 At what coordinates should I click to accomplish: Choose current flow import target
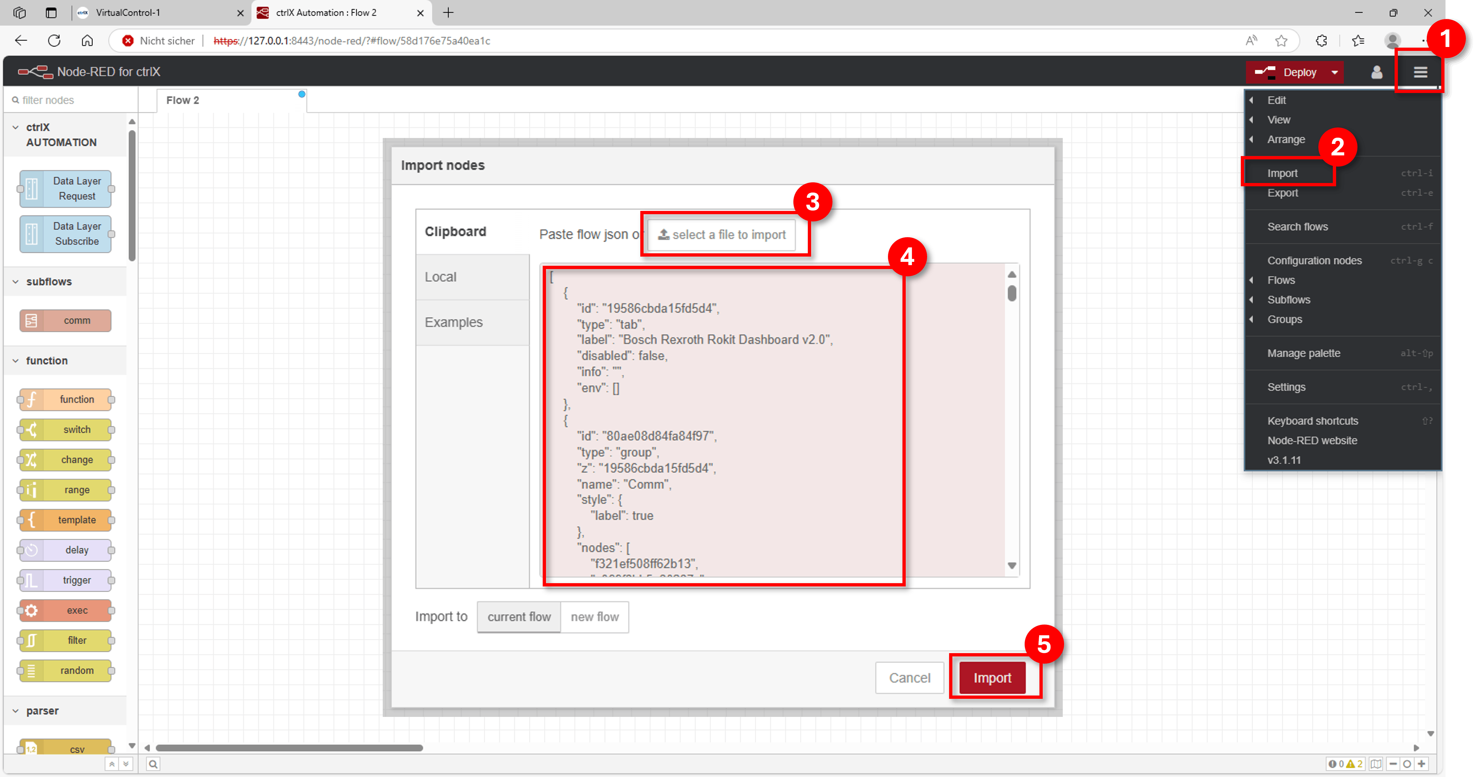point(518,617)
